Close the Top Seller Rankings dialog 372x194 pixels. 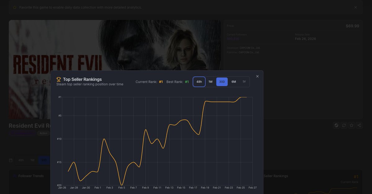[257, 76]
